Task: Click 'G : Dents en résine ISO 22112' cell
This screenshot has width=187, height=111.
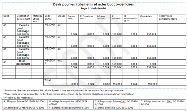Action: click(x=116, y=108)
